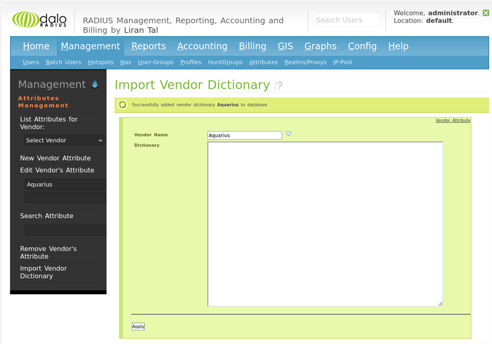This screenshot has width=492, height=344.
Task: Go to Users submenu
Action: [31, 62]
